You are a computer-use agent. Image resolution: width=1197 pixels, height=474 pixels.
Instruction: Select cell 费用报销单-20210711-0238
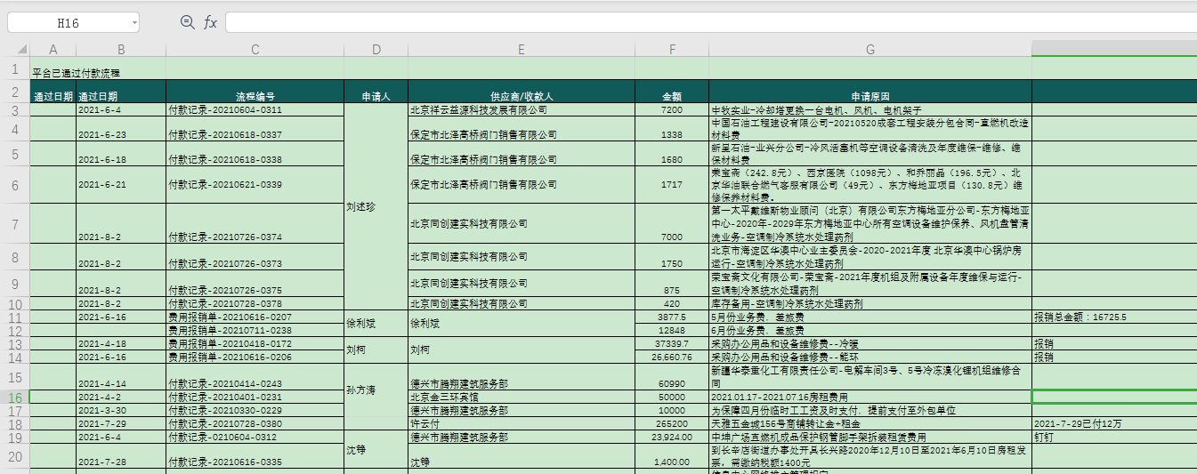click(255, 330)
